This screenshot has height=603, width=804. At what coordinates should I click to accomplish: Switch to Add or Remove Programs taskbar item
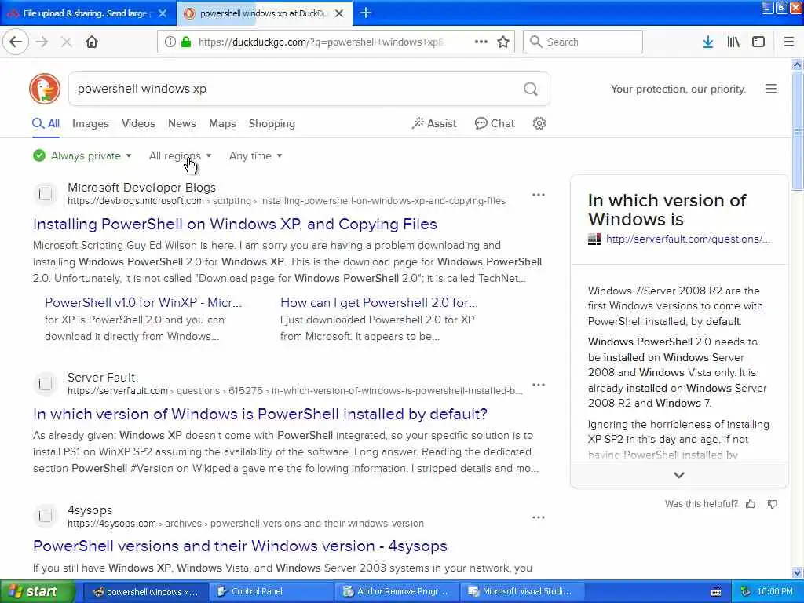pos(398,592)
